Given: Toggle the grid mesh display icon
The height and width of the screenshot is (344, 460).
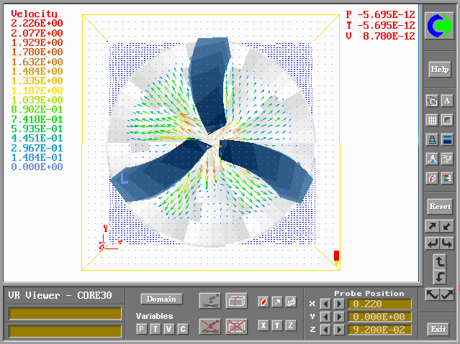Looking at the screenshot, I should [x=432, y=120].
